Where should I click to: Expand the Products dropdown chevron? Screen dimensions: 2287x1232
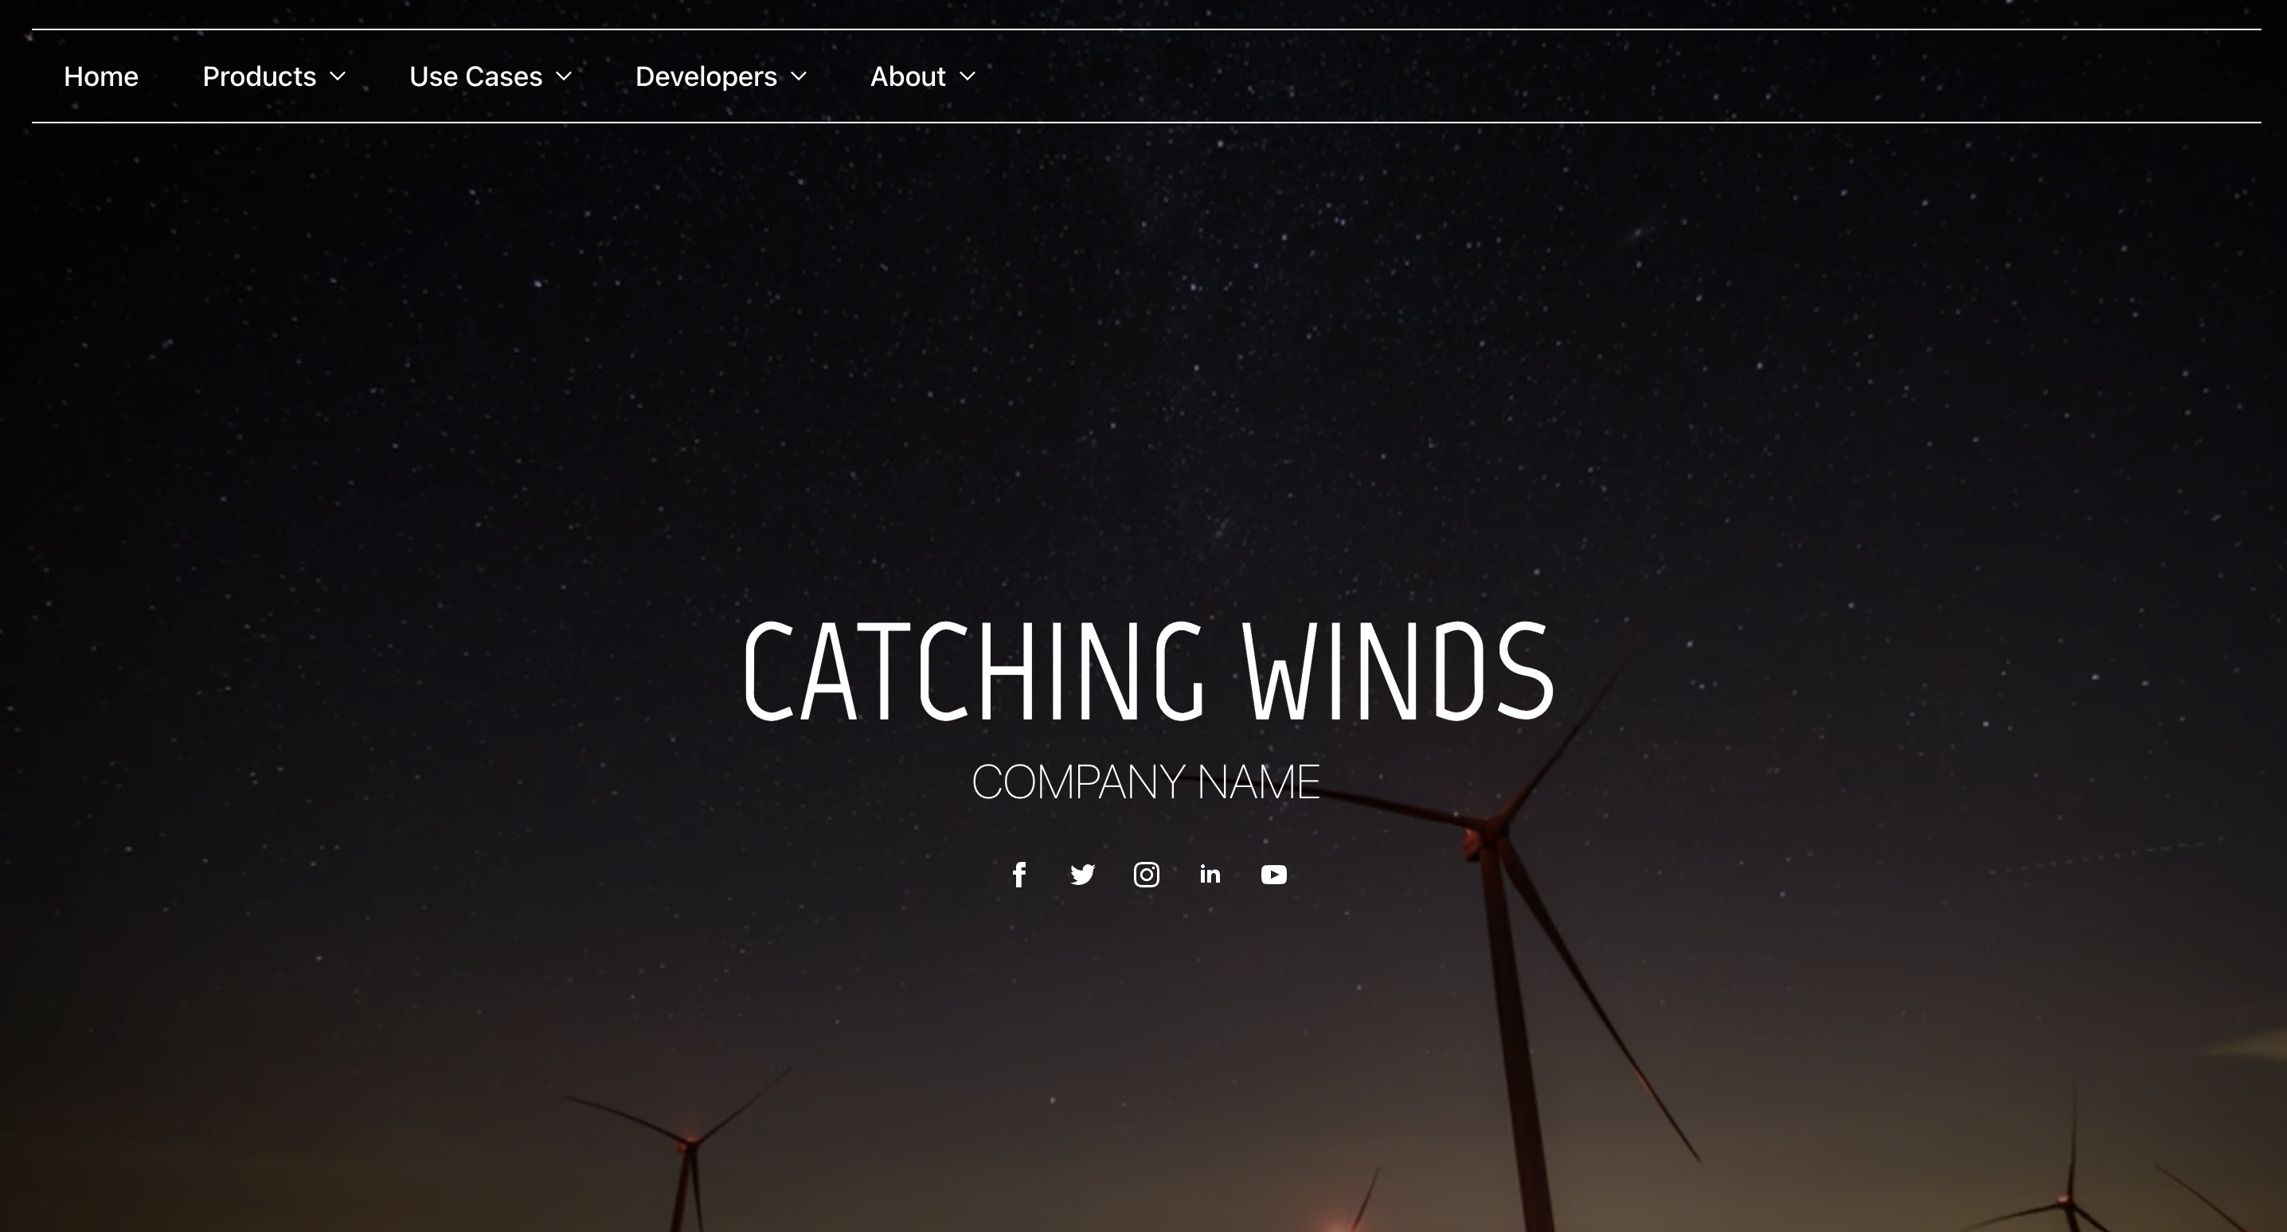click(338, 77)
